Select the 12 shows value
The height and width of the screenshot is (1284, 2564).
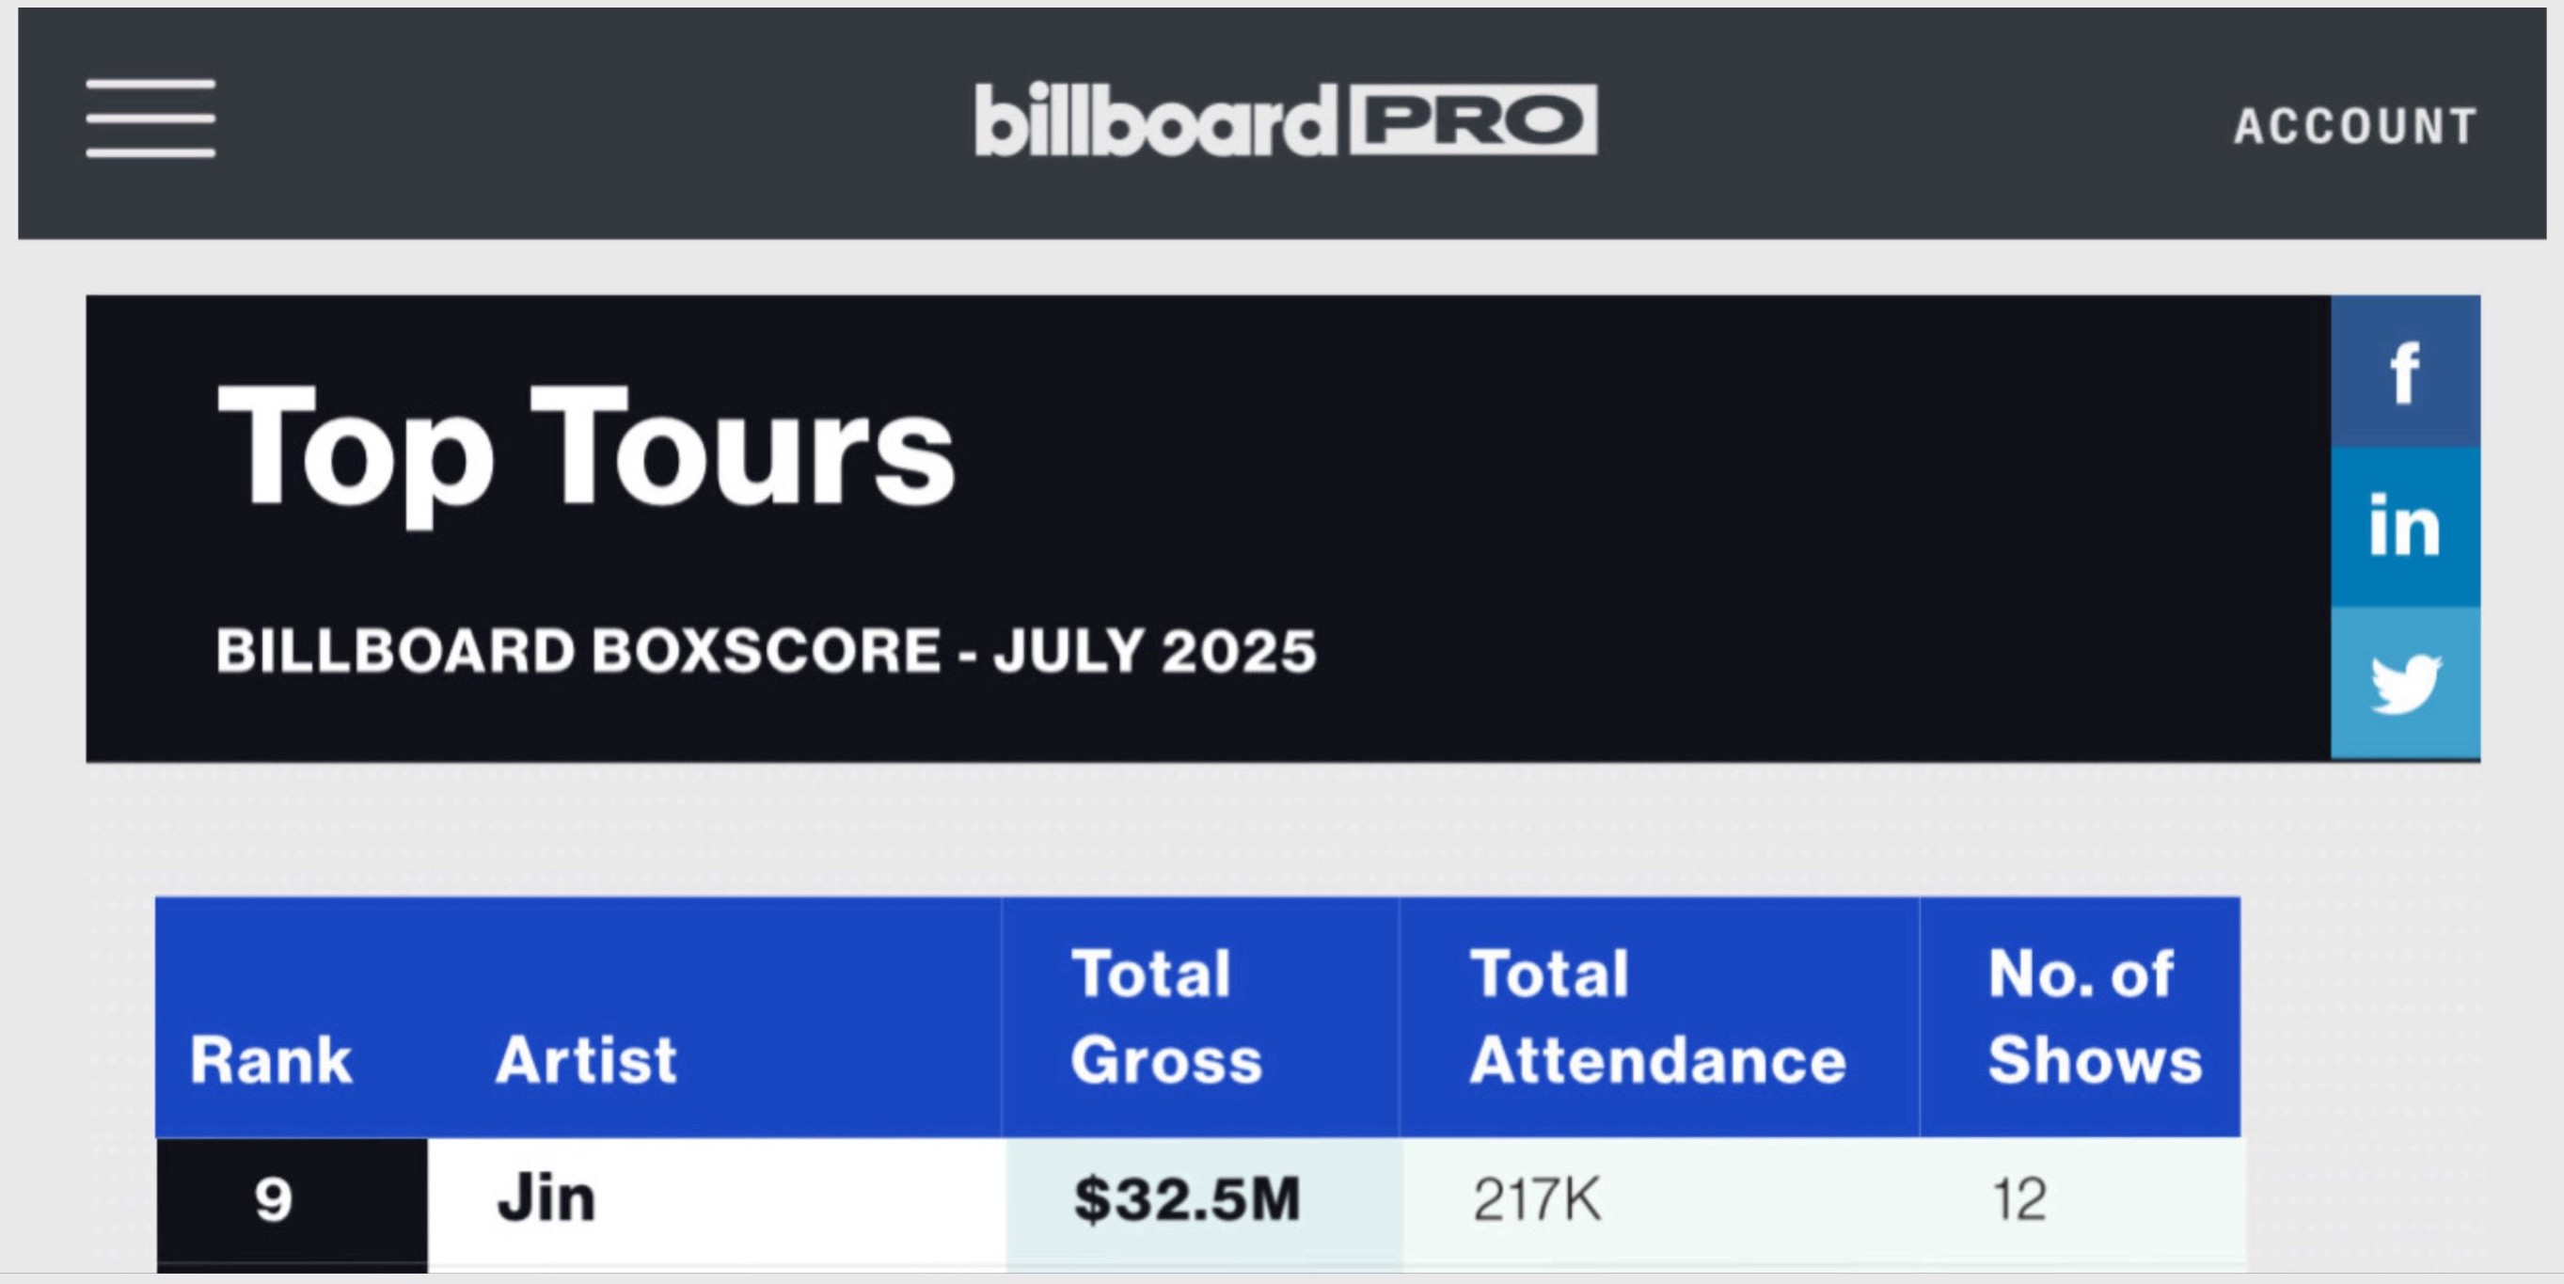(2018, 1198)
